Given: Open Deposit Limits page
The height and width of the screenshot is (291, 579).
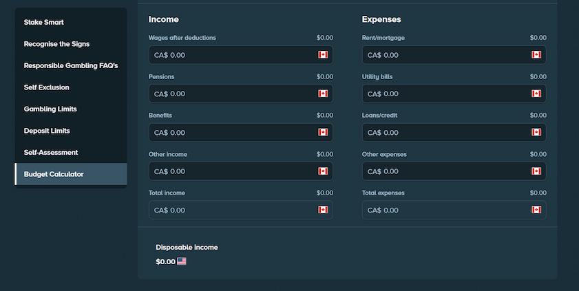Looking at the screenshot, I should 47,131.
